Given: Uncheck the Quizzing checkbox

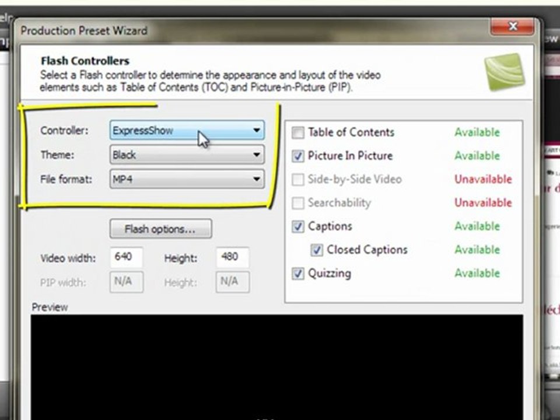Looking at the screenshot, I should [298, 274].
